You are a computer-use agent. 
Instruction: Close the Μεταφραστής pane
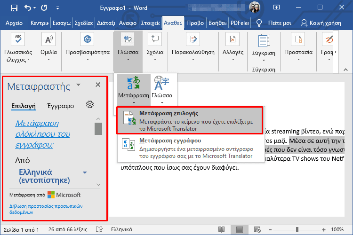[98, 85]
